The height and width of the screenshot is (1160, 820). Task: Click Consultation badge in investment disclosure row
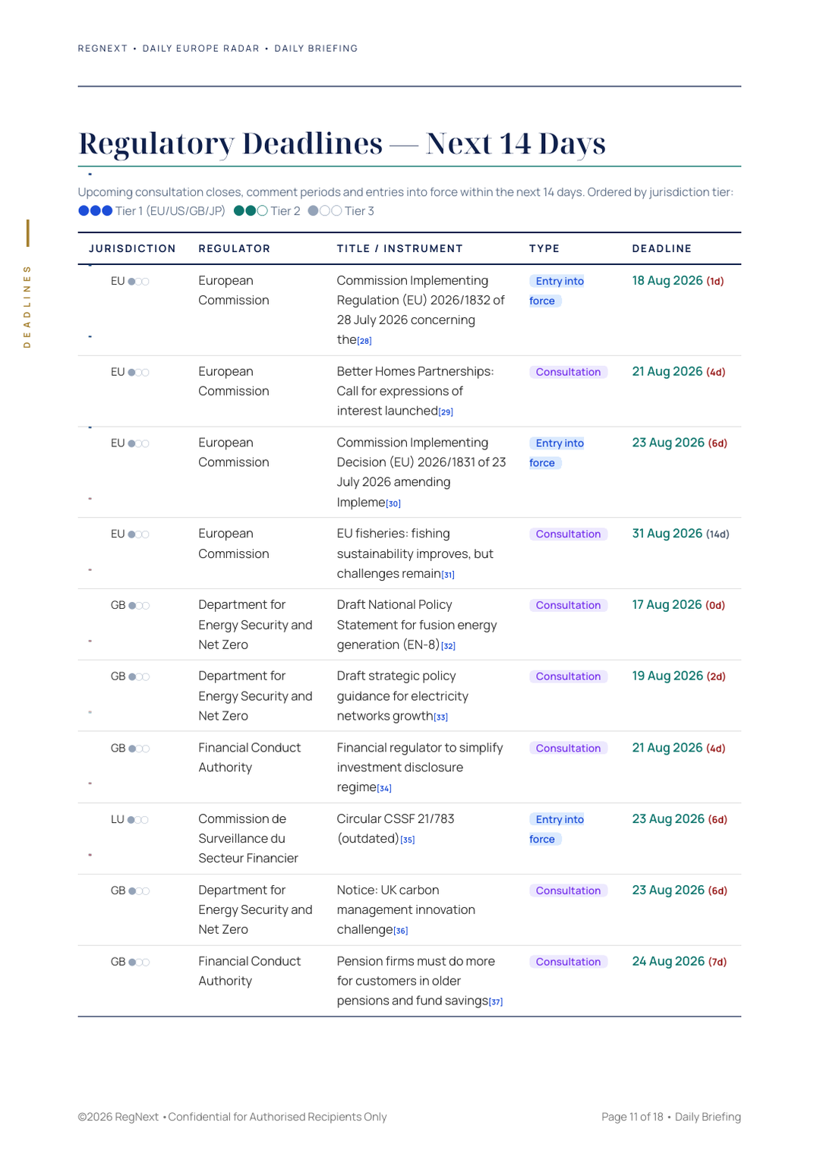[x=569, y=749]
